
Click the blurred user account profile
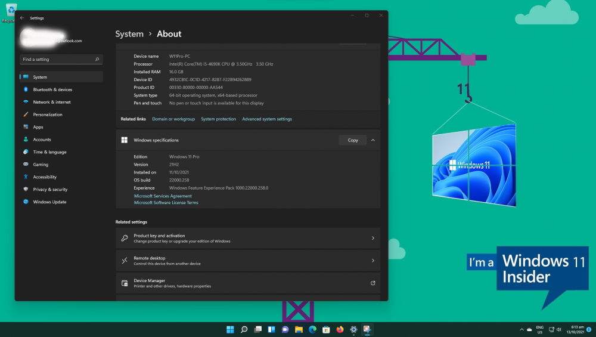click(51, 37)
